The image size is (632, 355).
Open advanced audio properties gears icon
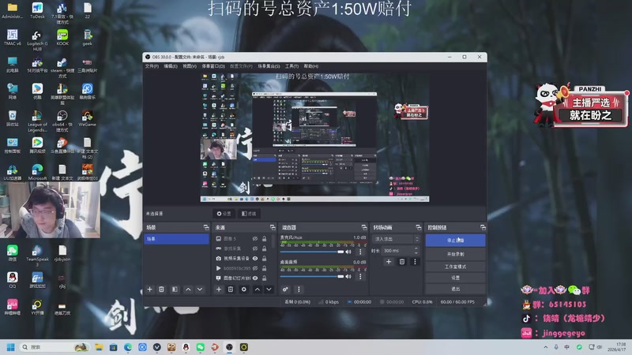tap(285, 290)
